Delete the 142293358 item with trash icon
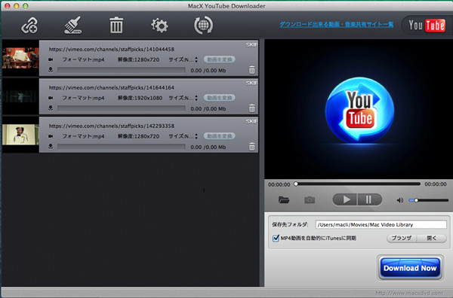This screenshot has width=453, height=298. (x=252, y=147)
